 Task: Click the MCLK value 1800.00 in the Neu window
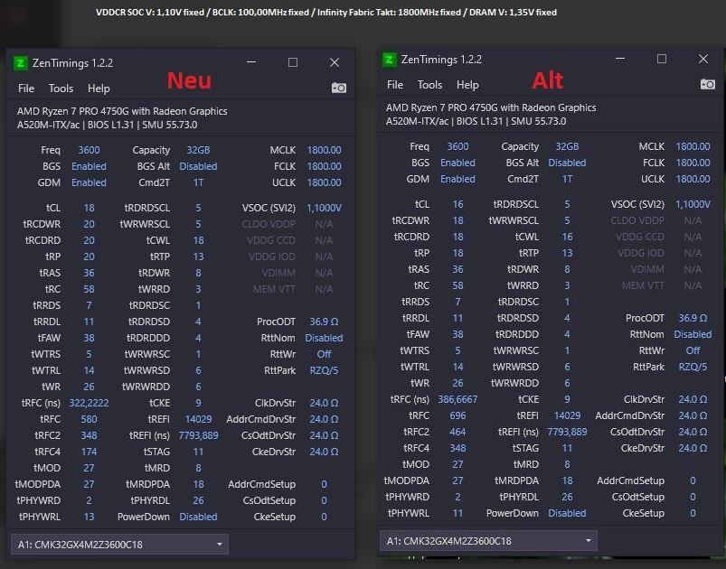tap(324, 150)
